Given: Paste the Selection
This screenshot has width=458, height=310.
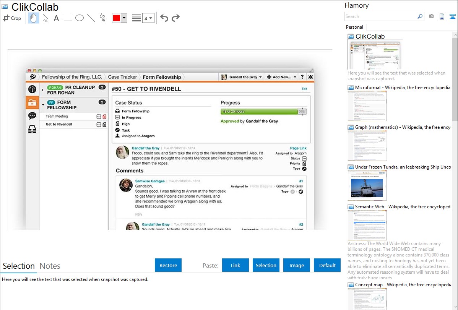Looking at the screenshot, I should click(x=266, y=265).
